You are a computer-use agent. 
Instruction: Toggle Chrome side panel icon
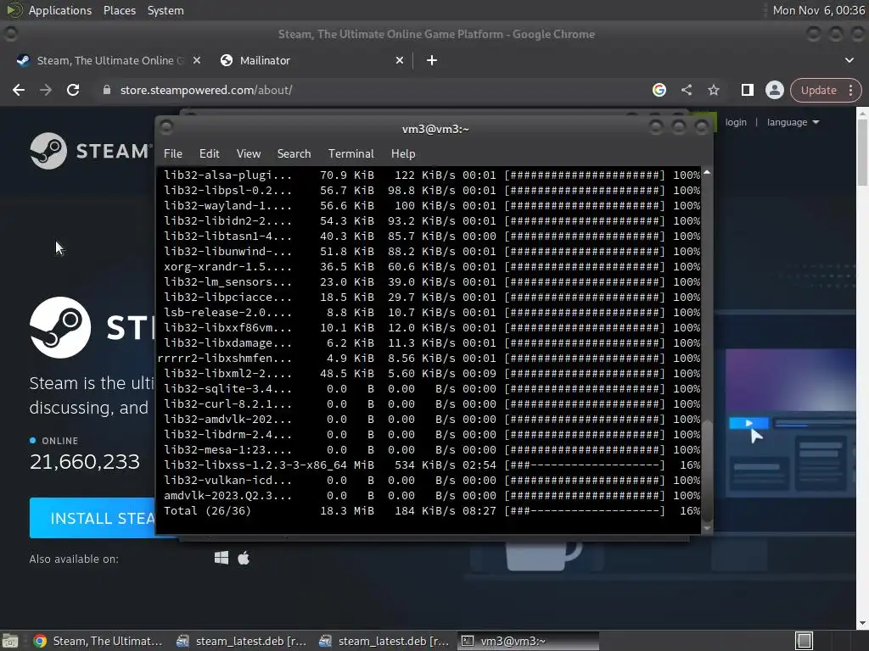pos(747,90)
